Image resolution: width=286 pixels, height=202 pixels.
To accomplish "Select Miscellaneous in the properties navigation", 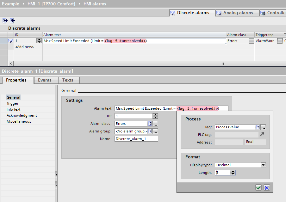I will click(19, 121).
